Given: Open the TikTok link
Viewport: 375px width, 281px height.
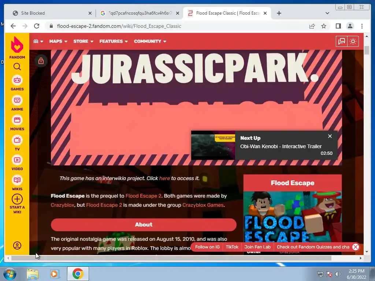Looking at the screenshot, I should pos(232,247).
